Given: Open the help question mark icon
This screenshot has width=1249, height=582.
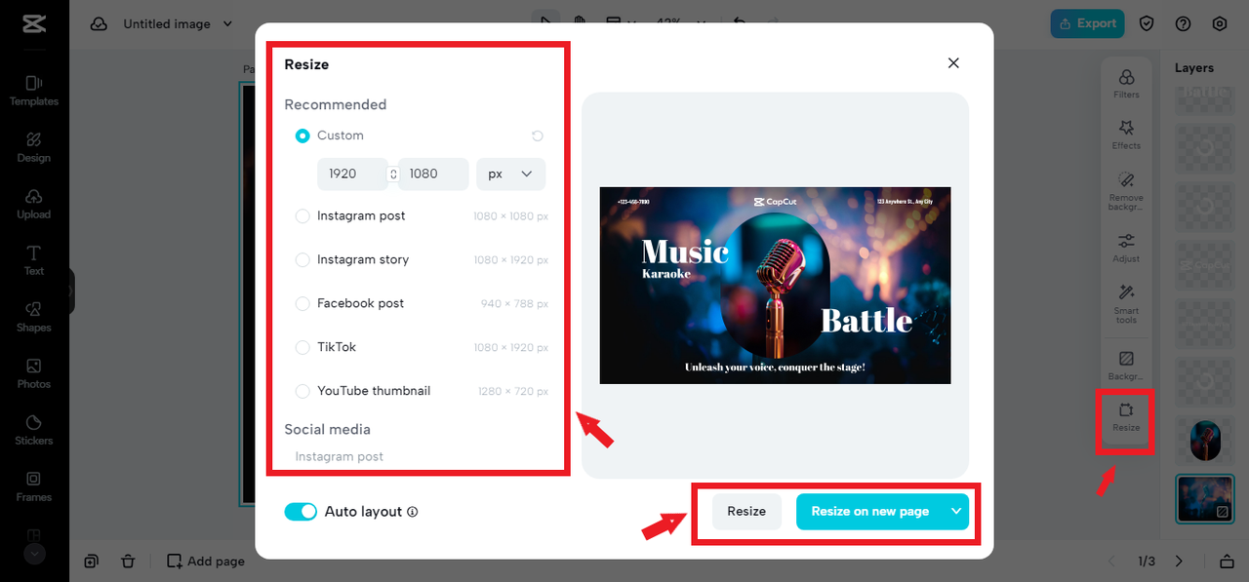Looking at the screenshot, I should click(1184, 23).
